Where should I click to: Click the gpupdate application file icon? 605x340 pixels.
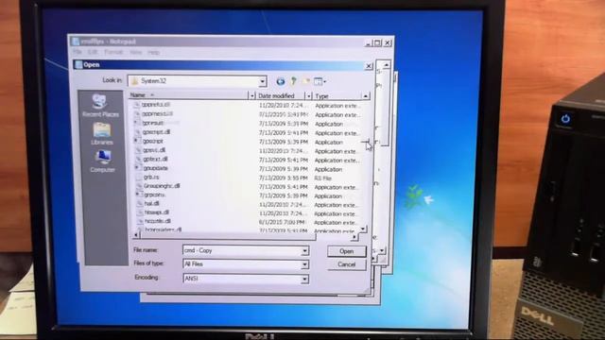pos(137,168)
